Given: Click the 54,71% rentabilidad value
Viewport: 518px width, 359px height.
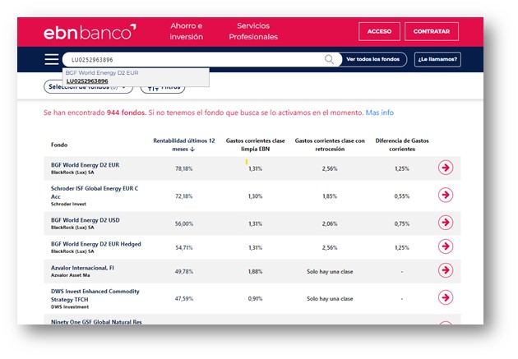Looking at the screenshot, I should [183, 248].
